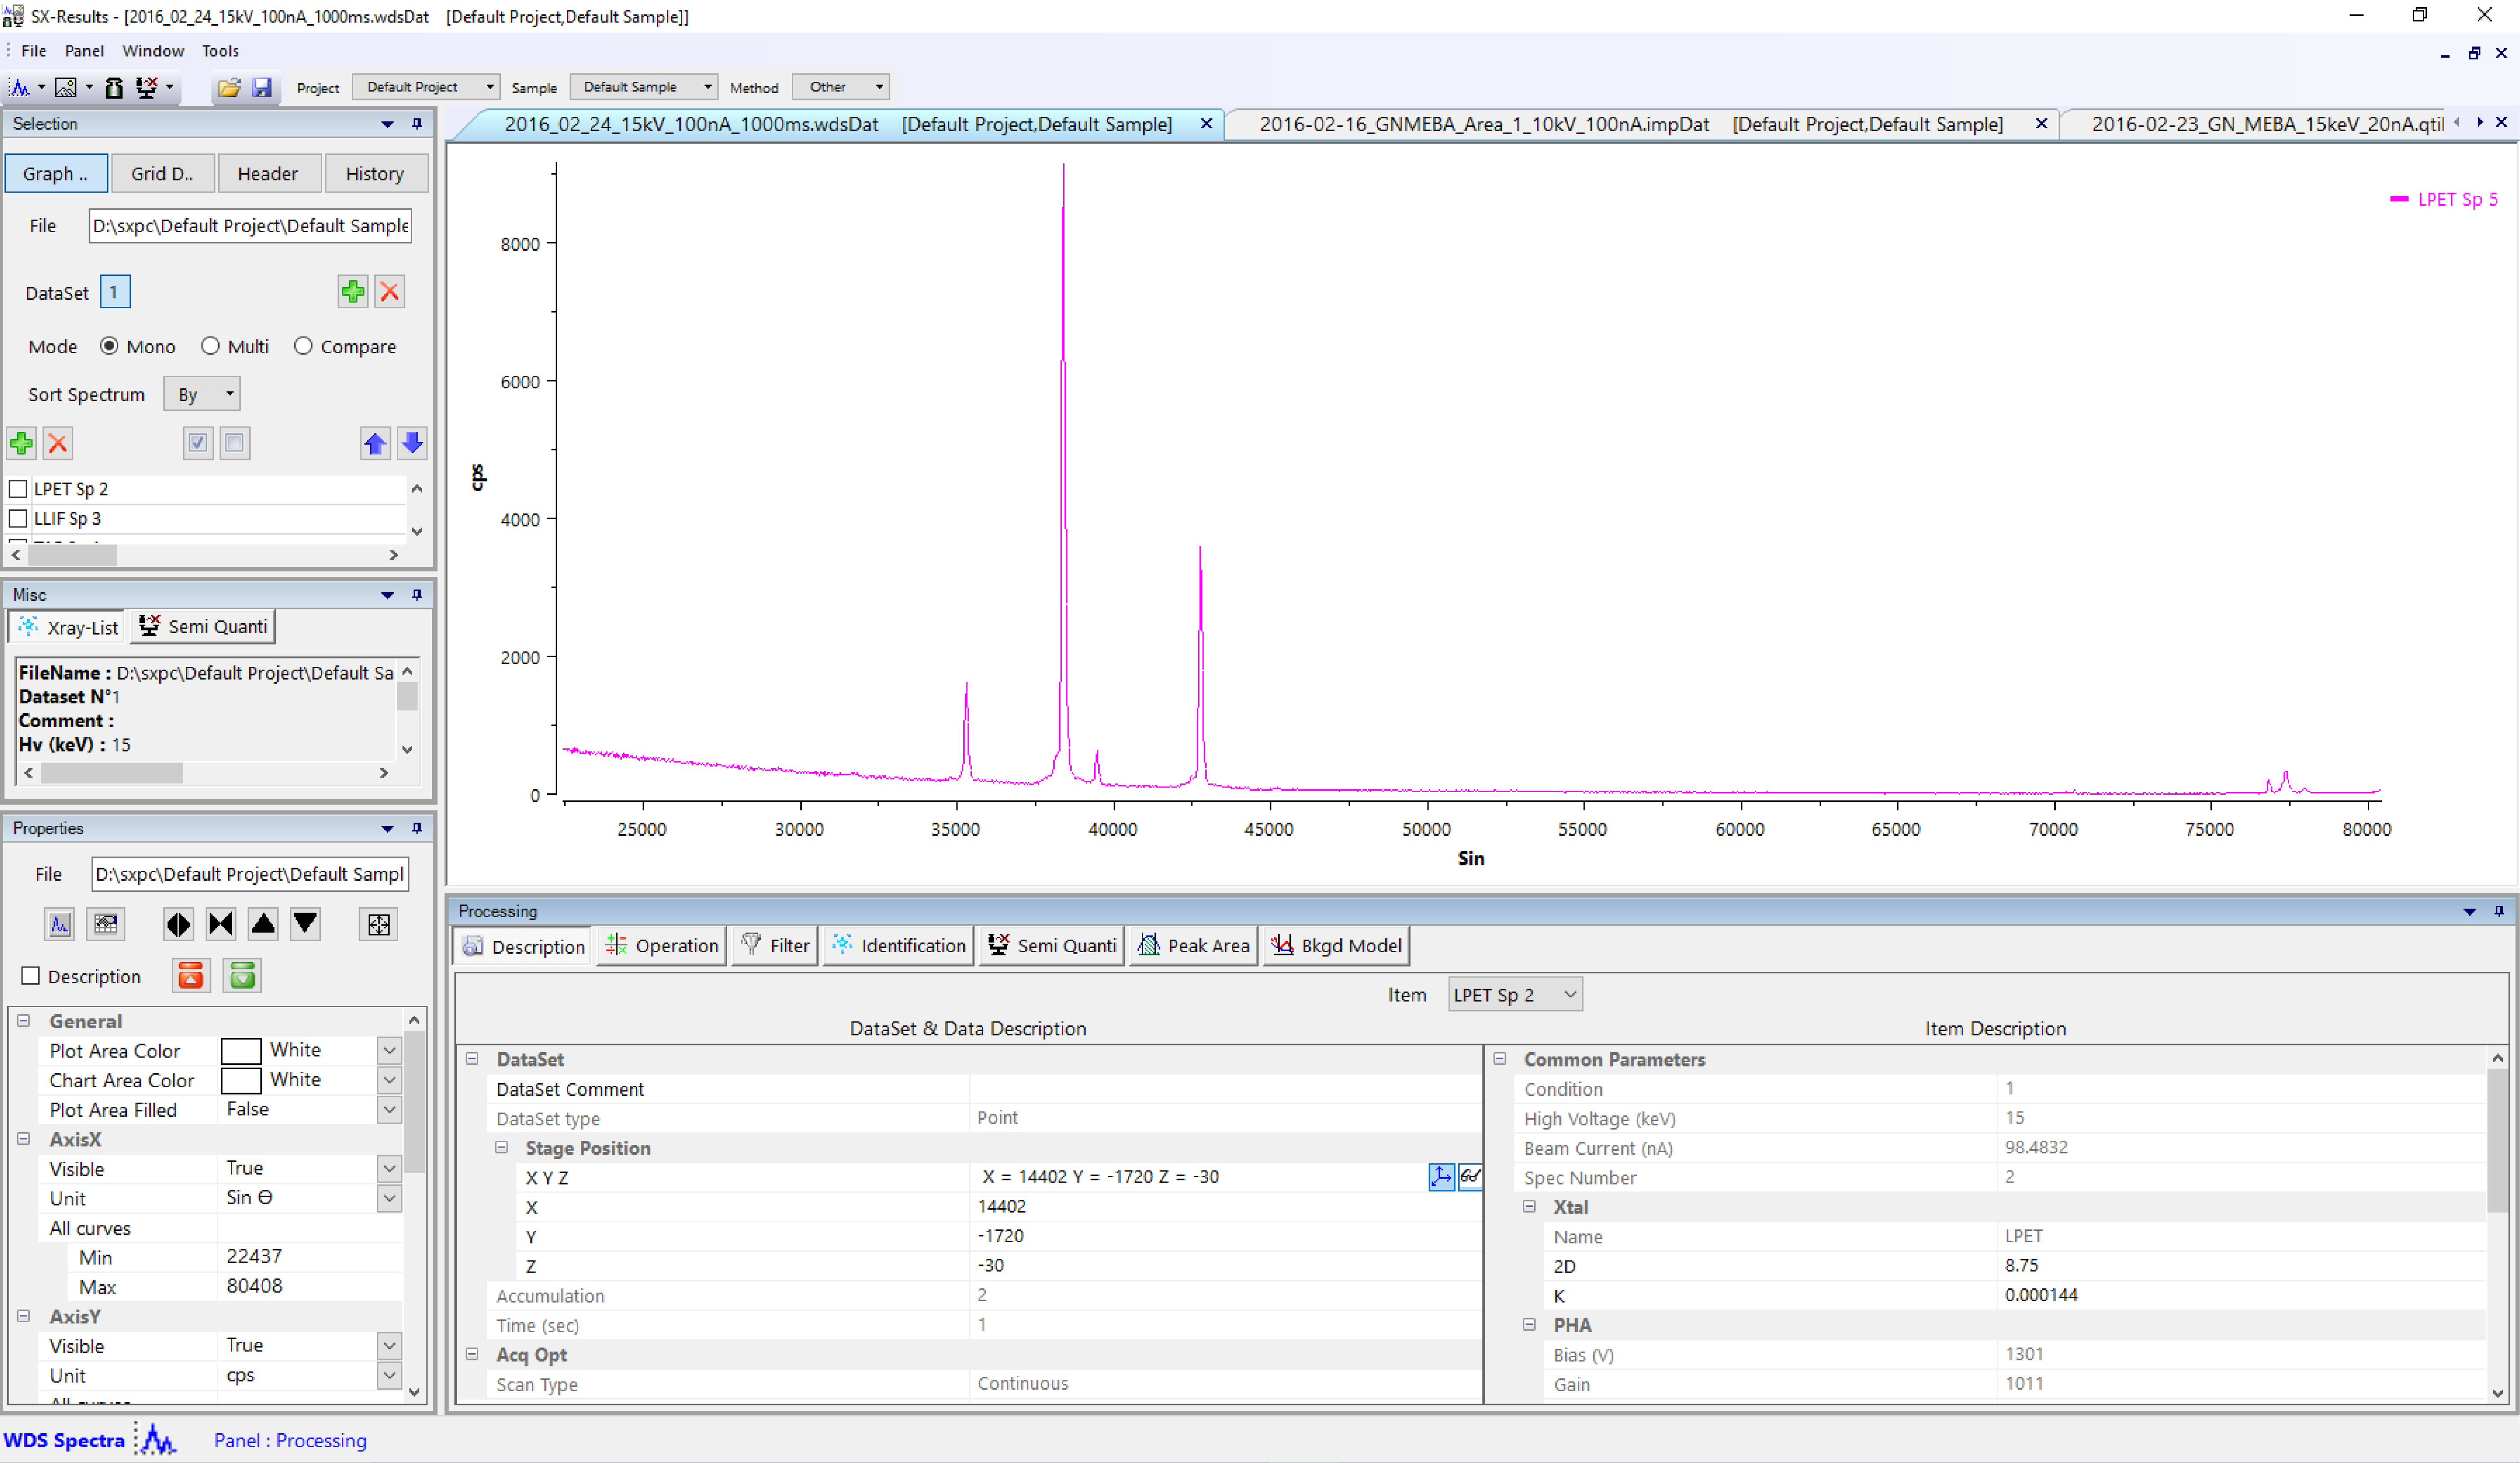Open the Sort Spectrum By dropdown

[203, 394]
